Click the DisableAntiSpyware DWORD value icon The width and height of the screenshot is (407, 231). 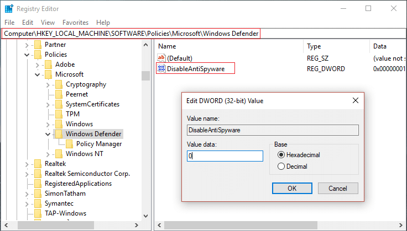(161, 68)
